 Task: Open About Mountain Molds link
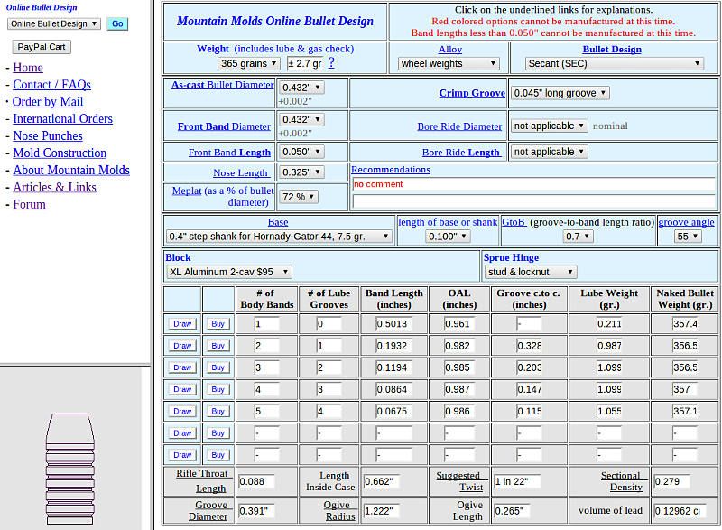click(x=71, y=170)
